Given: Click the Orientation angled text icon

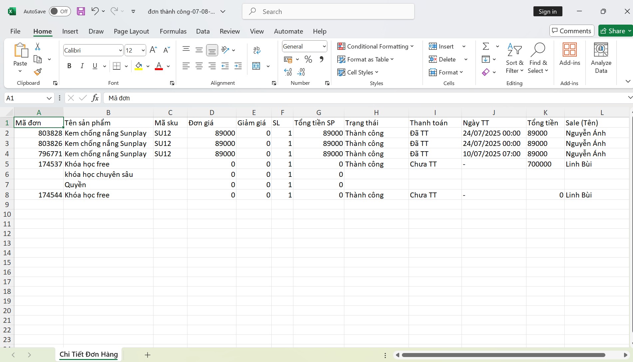Looking at the screenshot, I should [225, 50].
